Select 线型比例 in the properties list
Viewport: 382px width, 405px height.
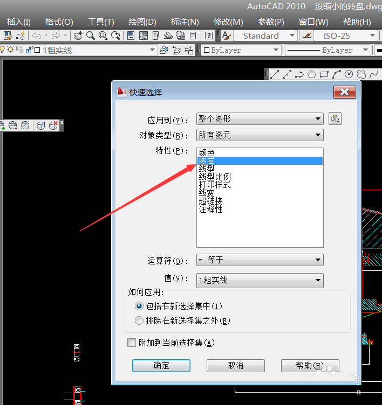click(260, 177)
